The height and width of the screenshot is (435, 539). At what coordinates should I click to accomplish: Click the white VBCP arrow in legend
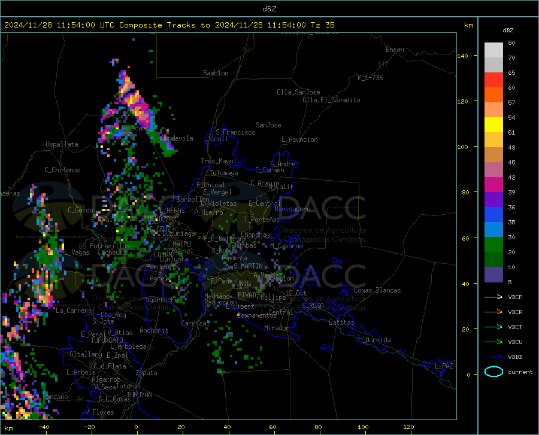(x=493, y=297)
